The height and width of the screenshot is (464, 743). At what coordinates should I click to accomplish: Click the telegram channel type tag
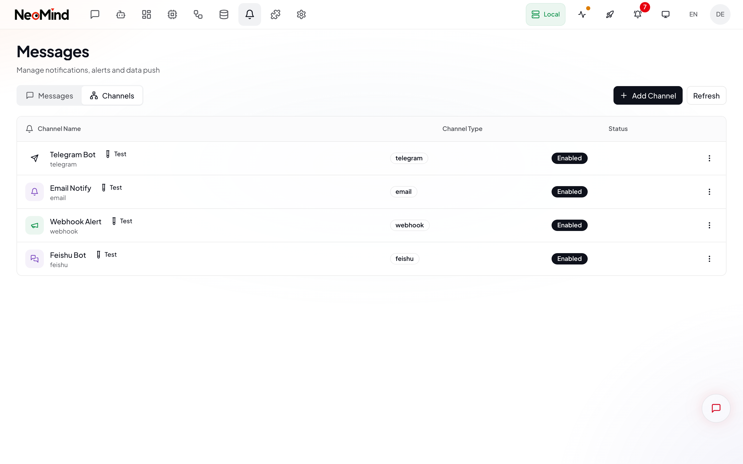(409, 158)
